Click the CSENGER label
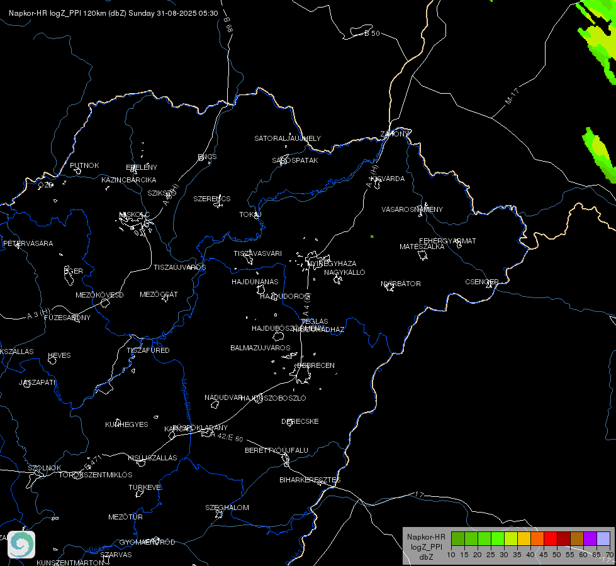Screen dimensions: 616x566 click(482, 282)
